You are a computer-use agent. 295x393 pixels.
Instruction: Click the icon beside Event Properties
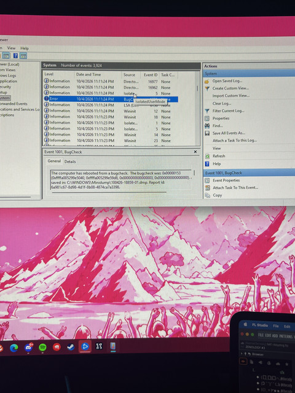coord(207,181)
